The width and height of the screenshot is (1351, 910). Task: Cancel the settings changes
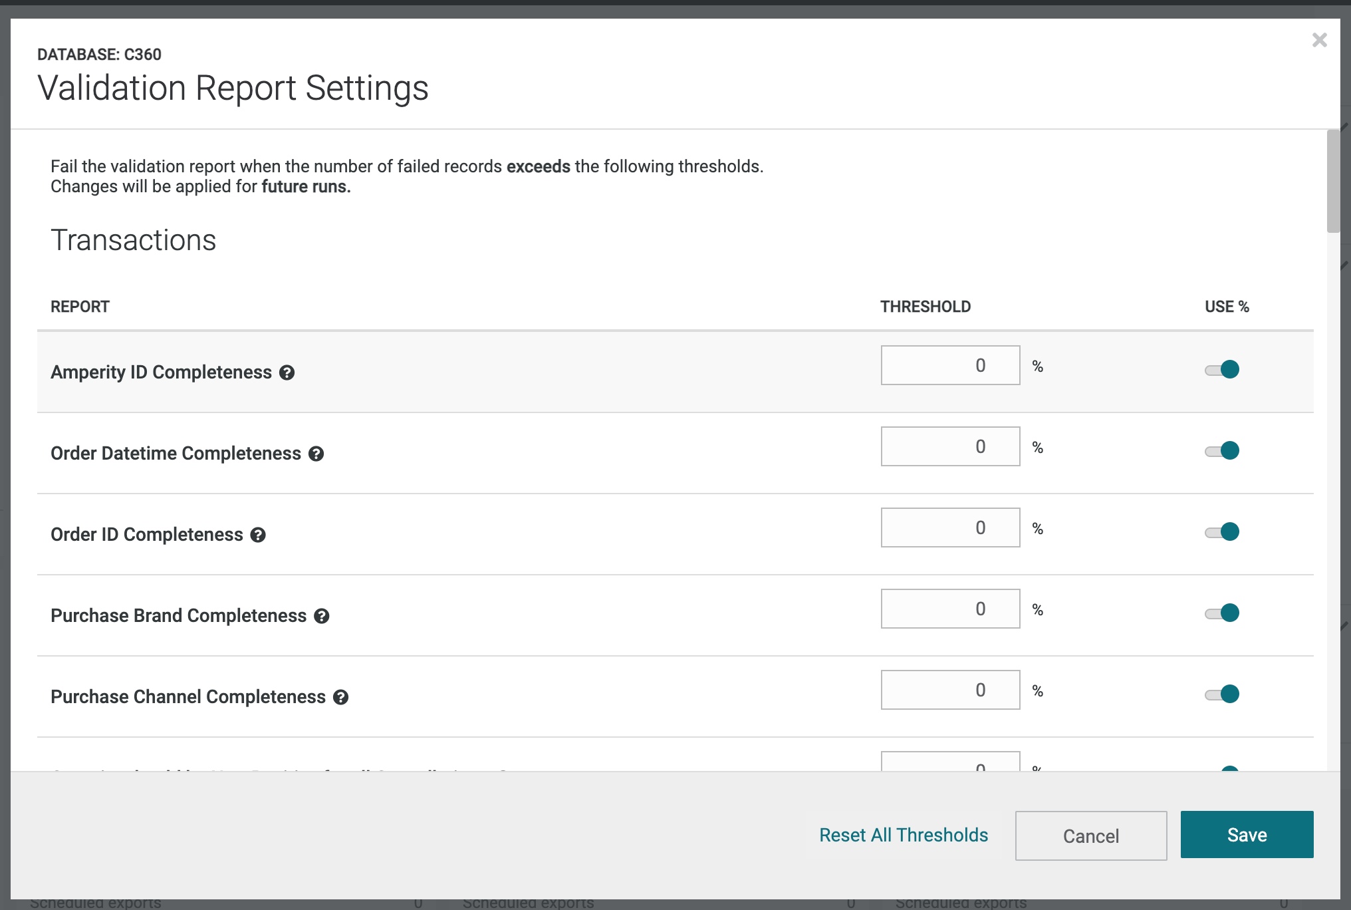[1091, 835]
